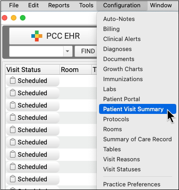The width and height of the screenshot is (179, 190).
Task: Click the PCC EHR colorful plus logo
Action: pyautogui.click(x=37, y=36)
